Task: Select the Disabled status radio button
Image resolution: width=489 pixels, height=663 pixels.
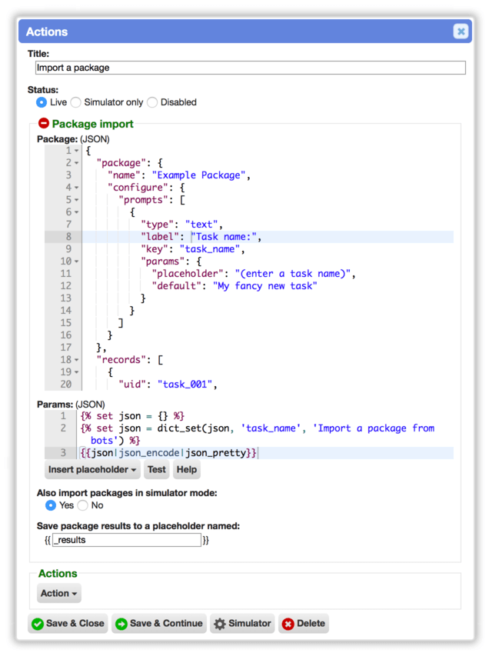Action: pos(152,102)
